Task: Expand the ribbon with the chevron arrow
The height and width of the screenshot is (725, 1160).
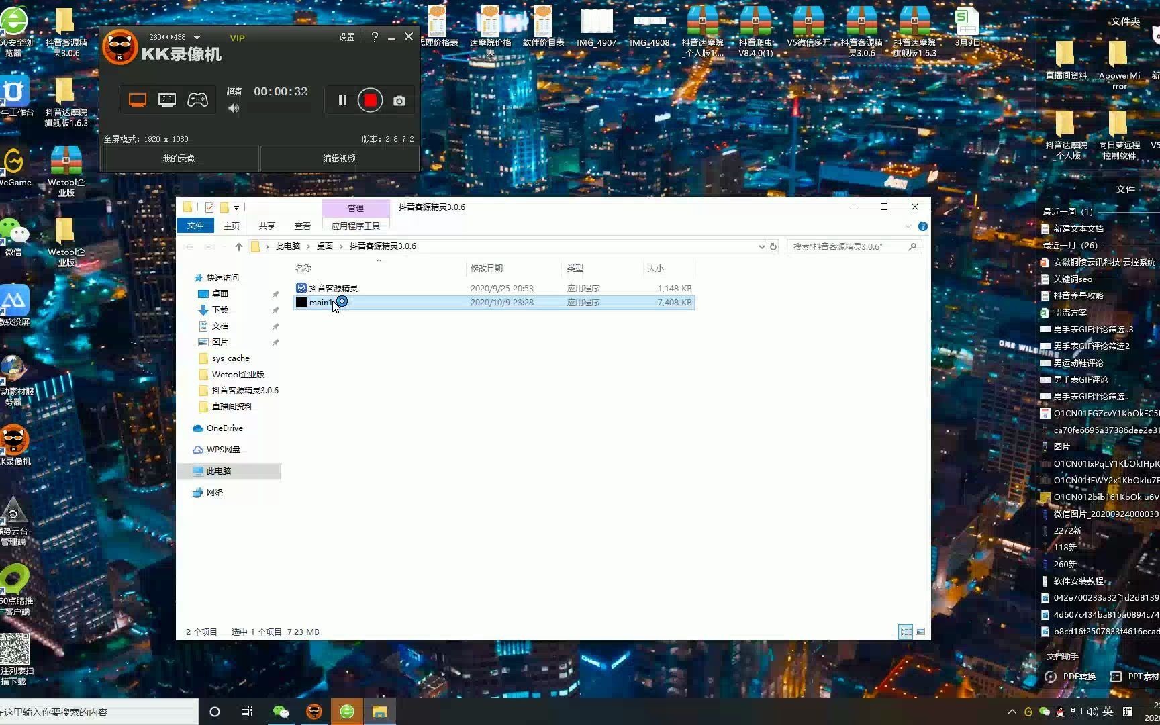Action: (x=908, y=226)
